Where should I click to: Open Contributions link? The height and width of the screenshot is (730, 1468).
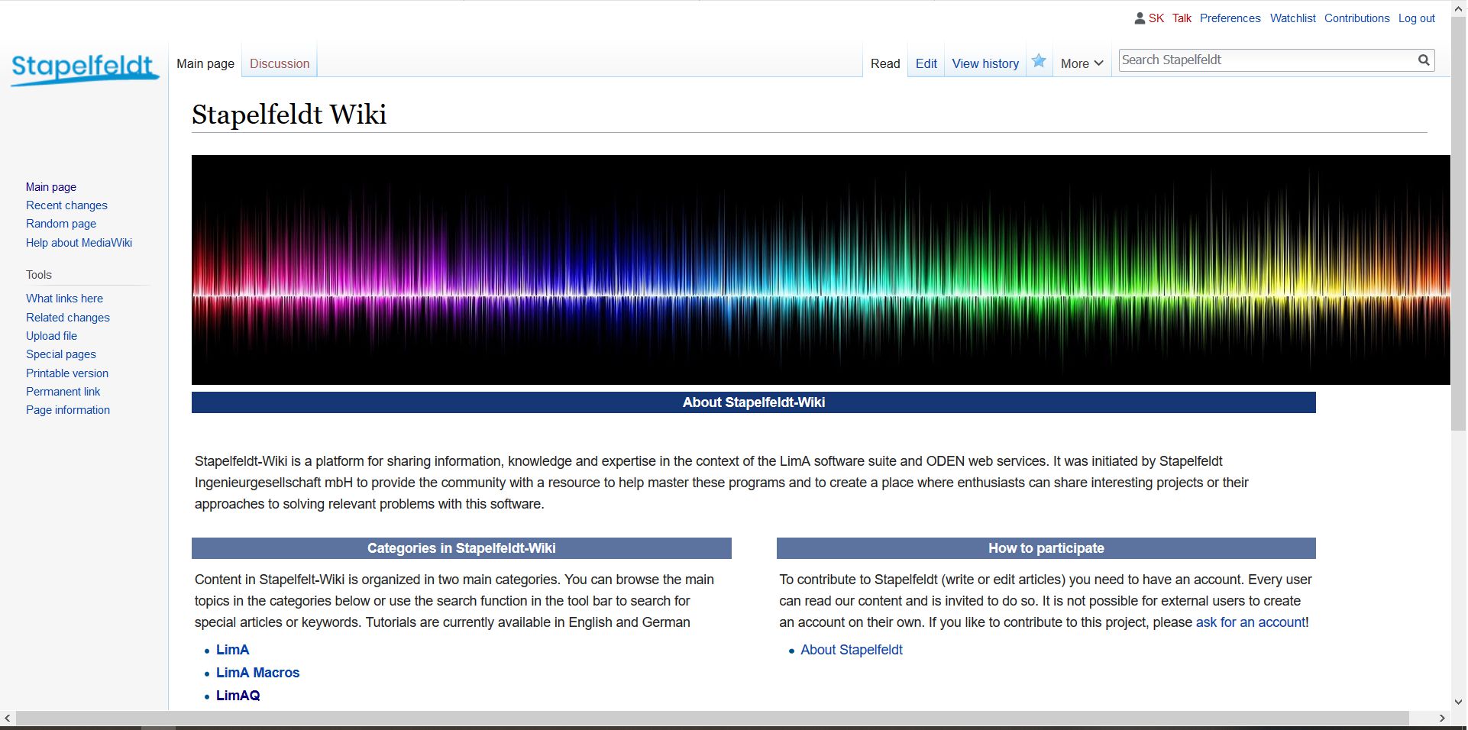[1356, 18]
